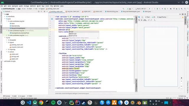The width and height of the screenshot is (189, 106).
Task: Open Google Chrome from taskbar
Action: [x=41, y=103]
